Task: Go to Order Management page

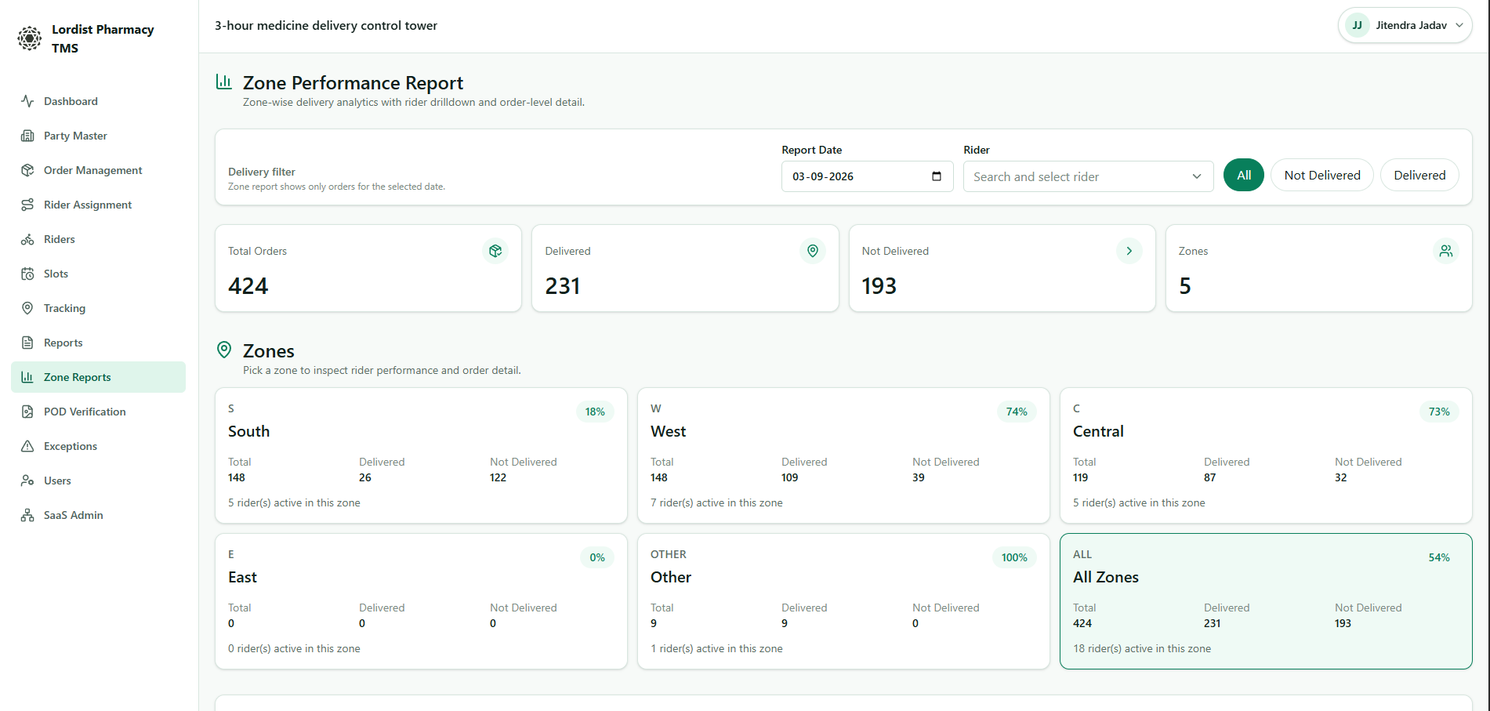Action: 98,170
